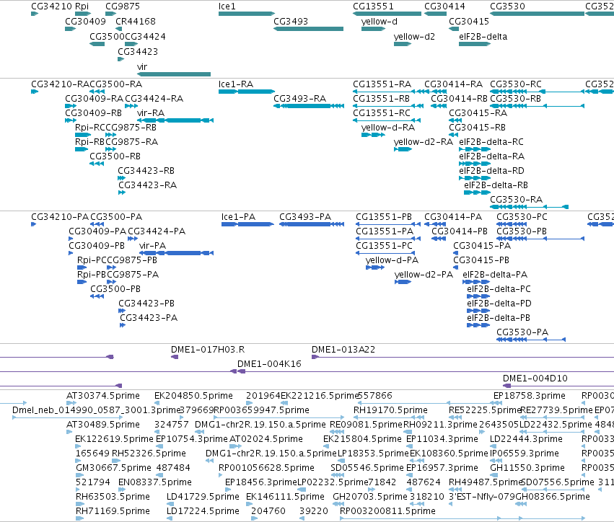614x522 pixels.
Task: Select the AT30374.5prime EST label
Action: coord(103,396)
